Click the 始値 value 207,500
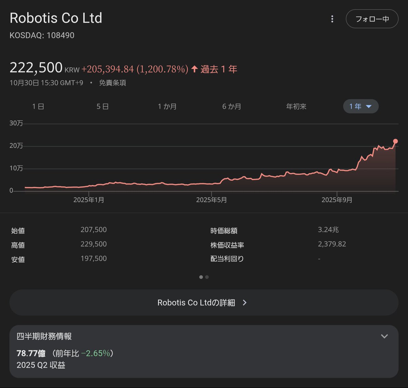The width and height of the screenshot is (408, 388). click(x=93, y=230)
